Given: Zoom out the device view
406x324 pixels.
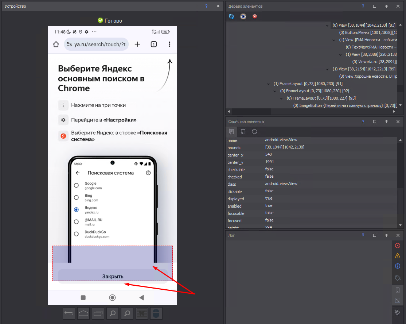Looking at the screenshot, I should pyautogui.click(x=127, y=313).
